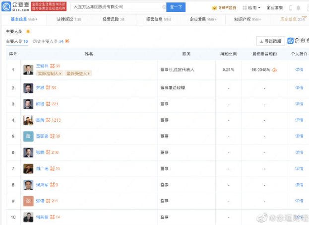Click profile photo in row 3
The image size is (309, 225).
click(x=28, y=104)
